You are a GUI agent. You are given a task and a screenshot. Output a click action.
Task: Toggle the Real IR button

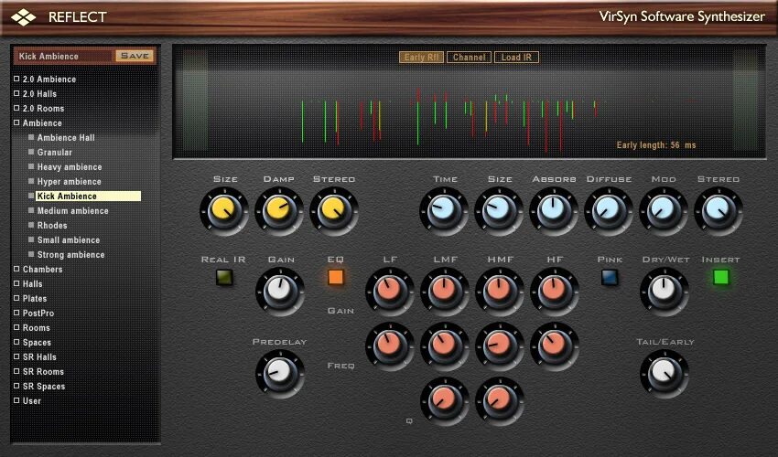pos(224,277)
